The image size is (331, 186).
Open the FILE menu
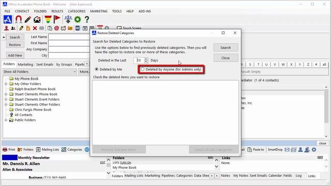(7, 11)
